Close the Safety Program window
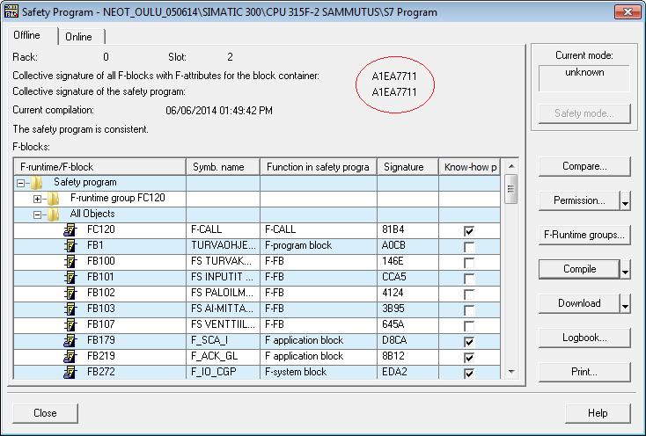This screenshot has width=646, height=436. (628, 11)
